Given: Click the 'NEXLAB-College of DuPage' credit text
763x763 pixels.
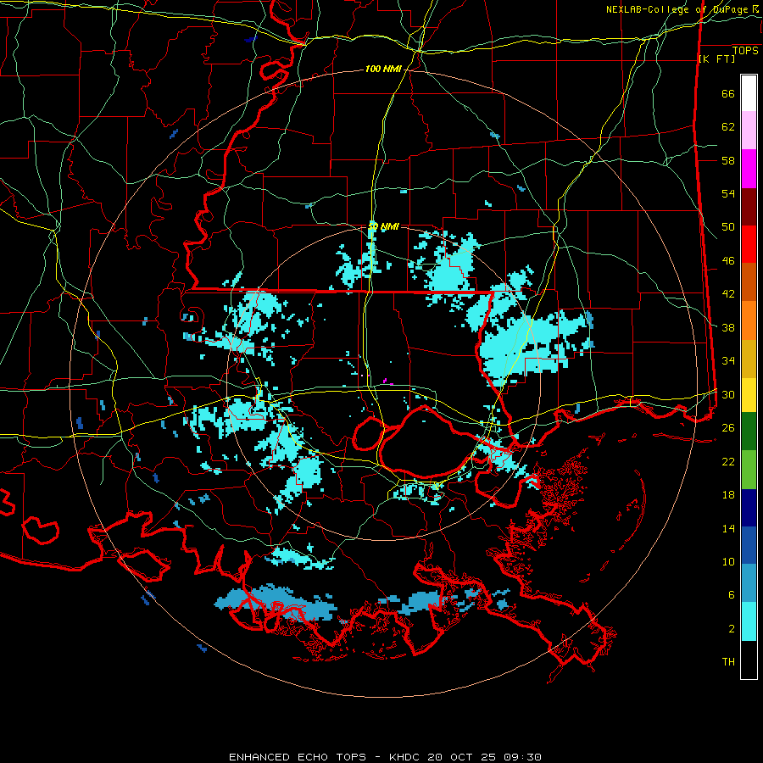Looking at the screenshot, I should (x=677, y=9).
